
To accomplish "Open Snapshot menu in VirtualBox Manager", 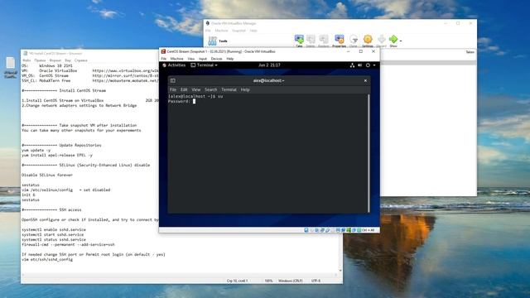I will 238,31.
